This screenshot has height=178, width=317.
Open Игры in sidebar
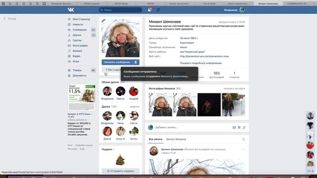[76, 61]
